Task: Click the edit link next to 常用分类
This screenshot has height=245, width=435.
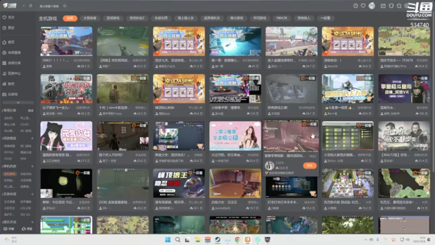Action: 30,111
